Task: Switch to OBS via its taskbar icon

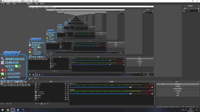Action: tap(13, 110)
